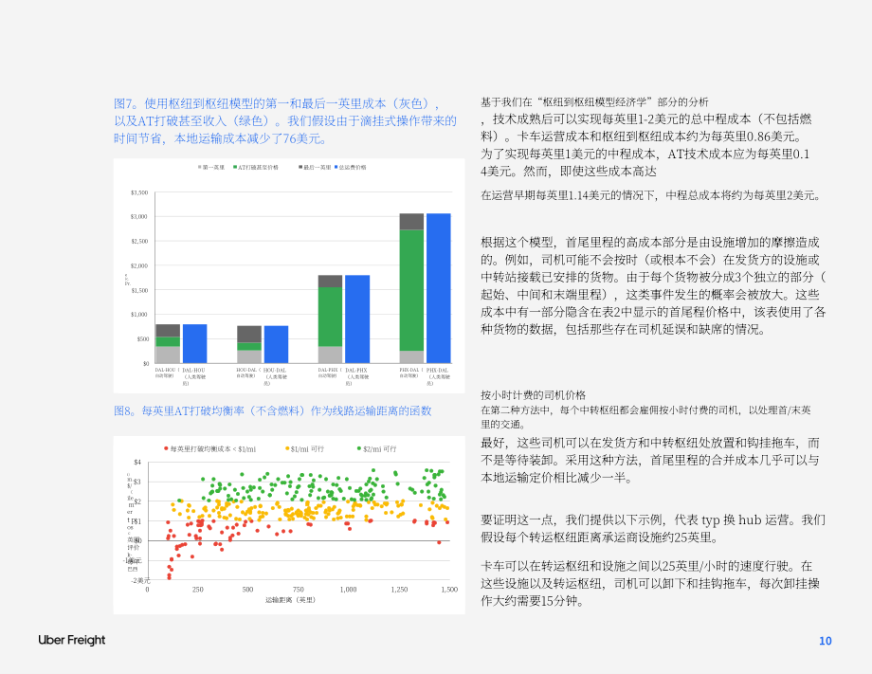Click the $4 label on scatter y-axis
This screenshot has width=872, height=674.
tap(137, 462)
